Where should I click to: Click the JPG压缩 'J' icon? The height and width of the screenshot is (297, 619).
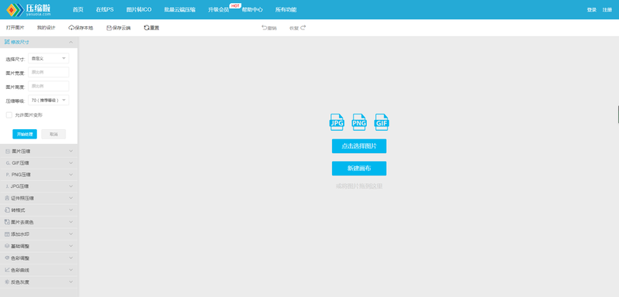(x=8, y=186)
